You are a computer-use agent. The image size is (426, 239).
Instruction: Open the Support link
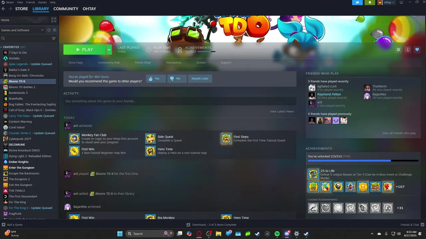point(226,62)
